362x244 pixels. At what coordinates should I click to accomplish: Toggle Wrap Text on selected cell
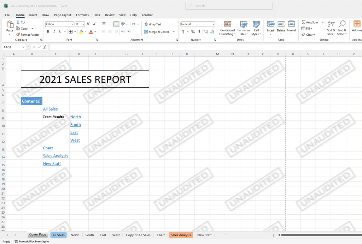point(152,24)
